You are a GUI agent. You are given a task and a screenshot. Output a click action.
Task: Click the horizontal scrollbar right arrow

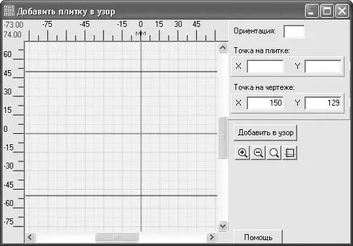pyautogui.click(x=211, y=237)
